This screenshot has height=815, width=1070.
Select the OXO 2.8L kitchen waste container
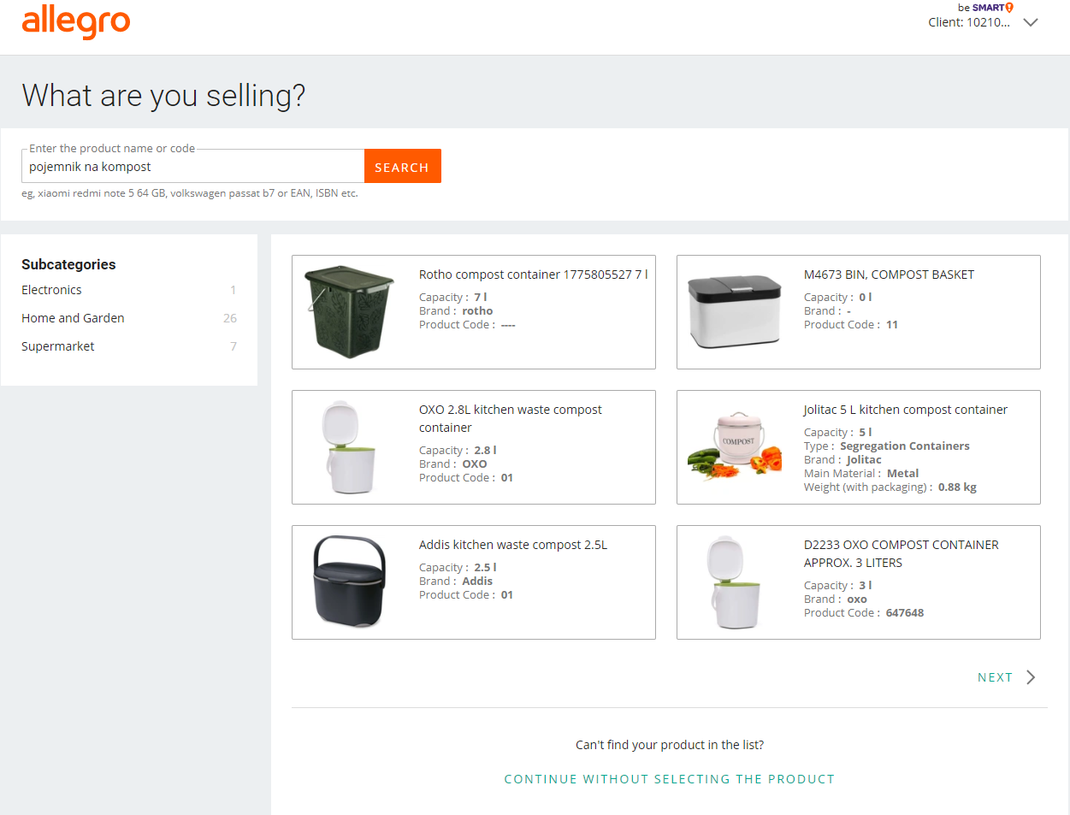coord(473,447)
